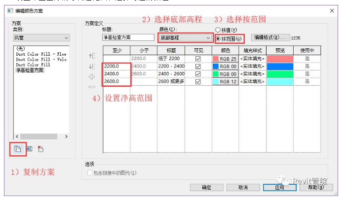Click the title cell 2600 或更多
The height and width of the screenshot is (200, 344).
coord(171,81)
